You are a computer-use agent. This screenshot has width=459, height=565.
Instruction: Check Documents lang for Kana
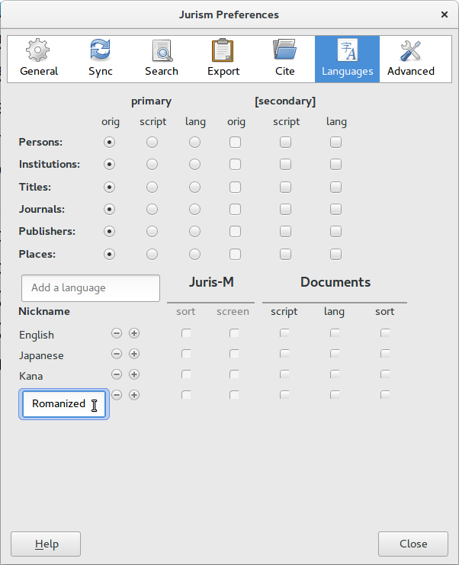(x=335, y=374)
